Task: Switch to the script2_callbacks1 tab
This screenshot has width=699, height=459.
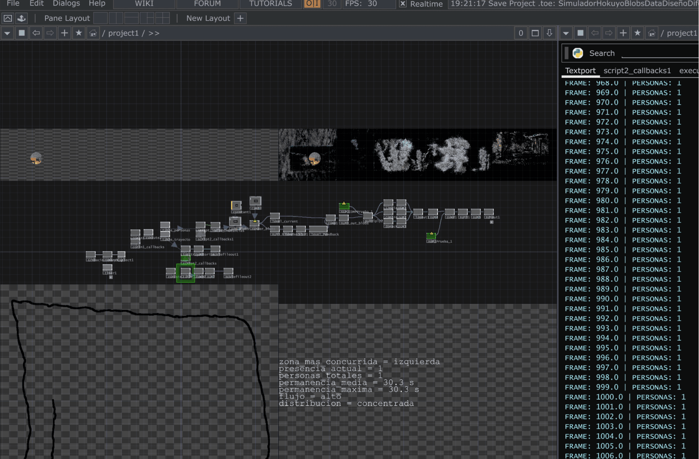Action: (x=637, y=71)
